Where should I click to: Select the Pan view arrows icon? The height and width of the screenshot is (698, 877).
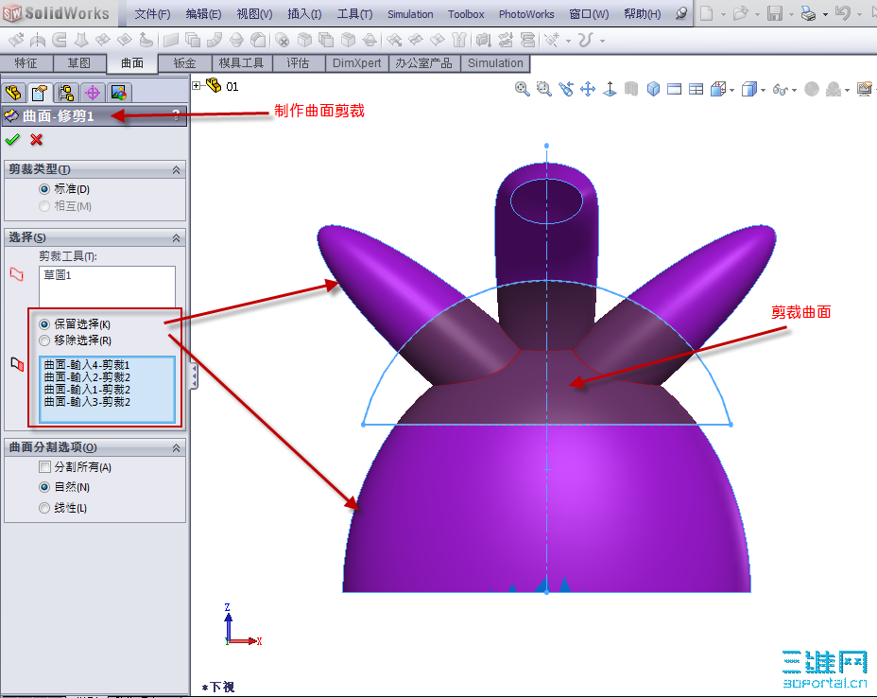(x=588, y=89)
